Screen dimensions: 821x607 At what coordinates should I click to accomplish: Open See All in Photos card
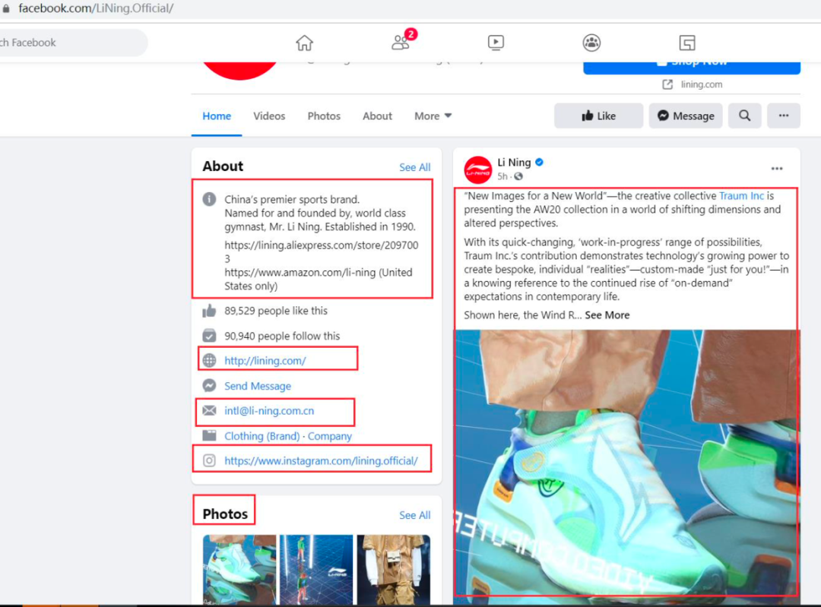[415, 515]
